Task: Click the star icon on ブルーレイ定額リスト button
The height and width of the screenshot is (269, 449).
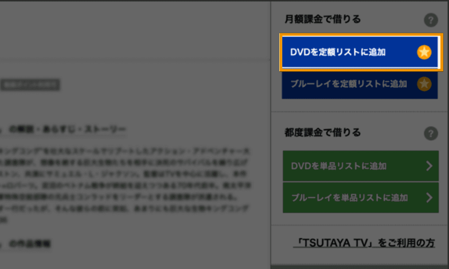Action: 424,84
